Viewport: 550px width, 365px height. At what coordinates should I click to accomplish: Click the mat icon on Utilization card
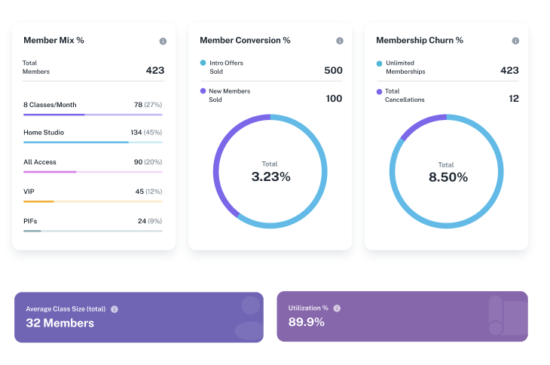click(506, 316)
